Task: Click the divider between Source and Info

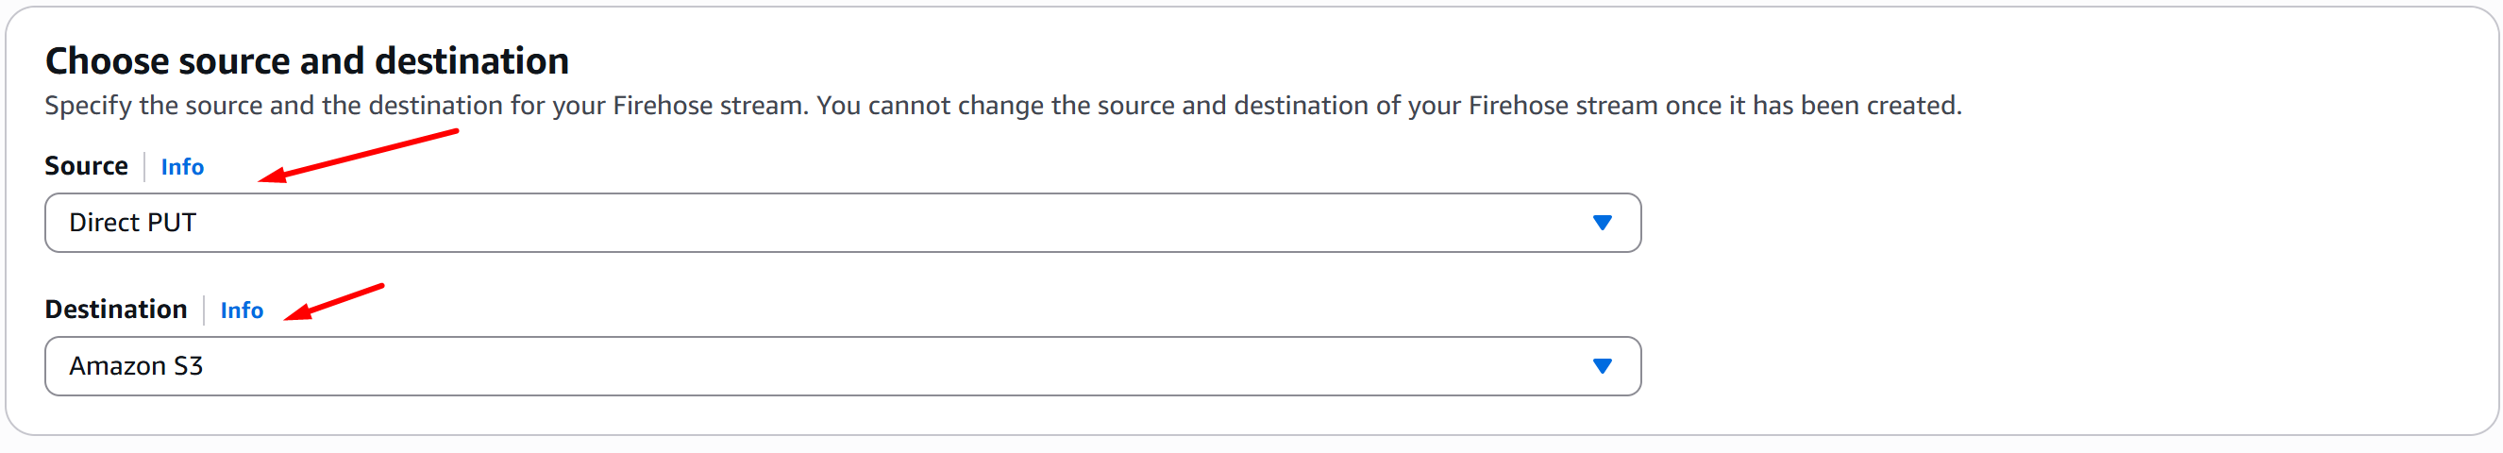Action: (x=144, y=167)
